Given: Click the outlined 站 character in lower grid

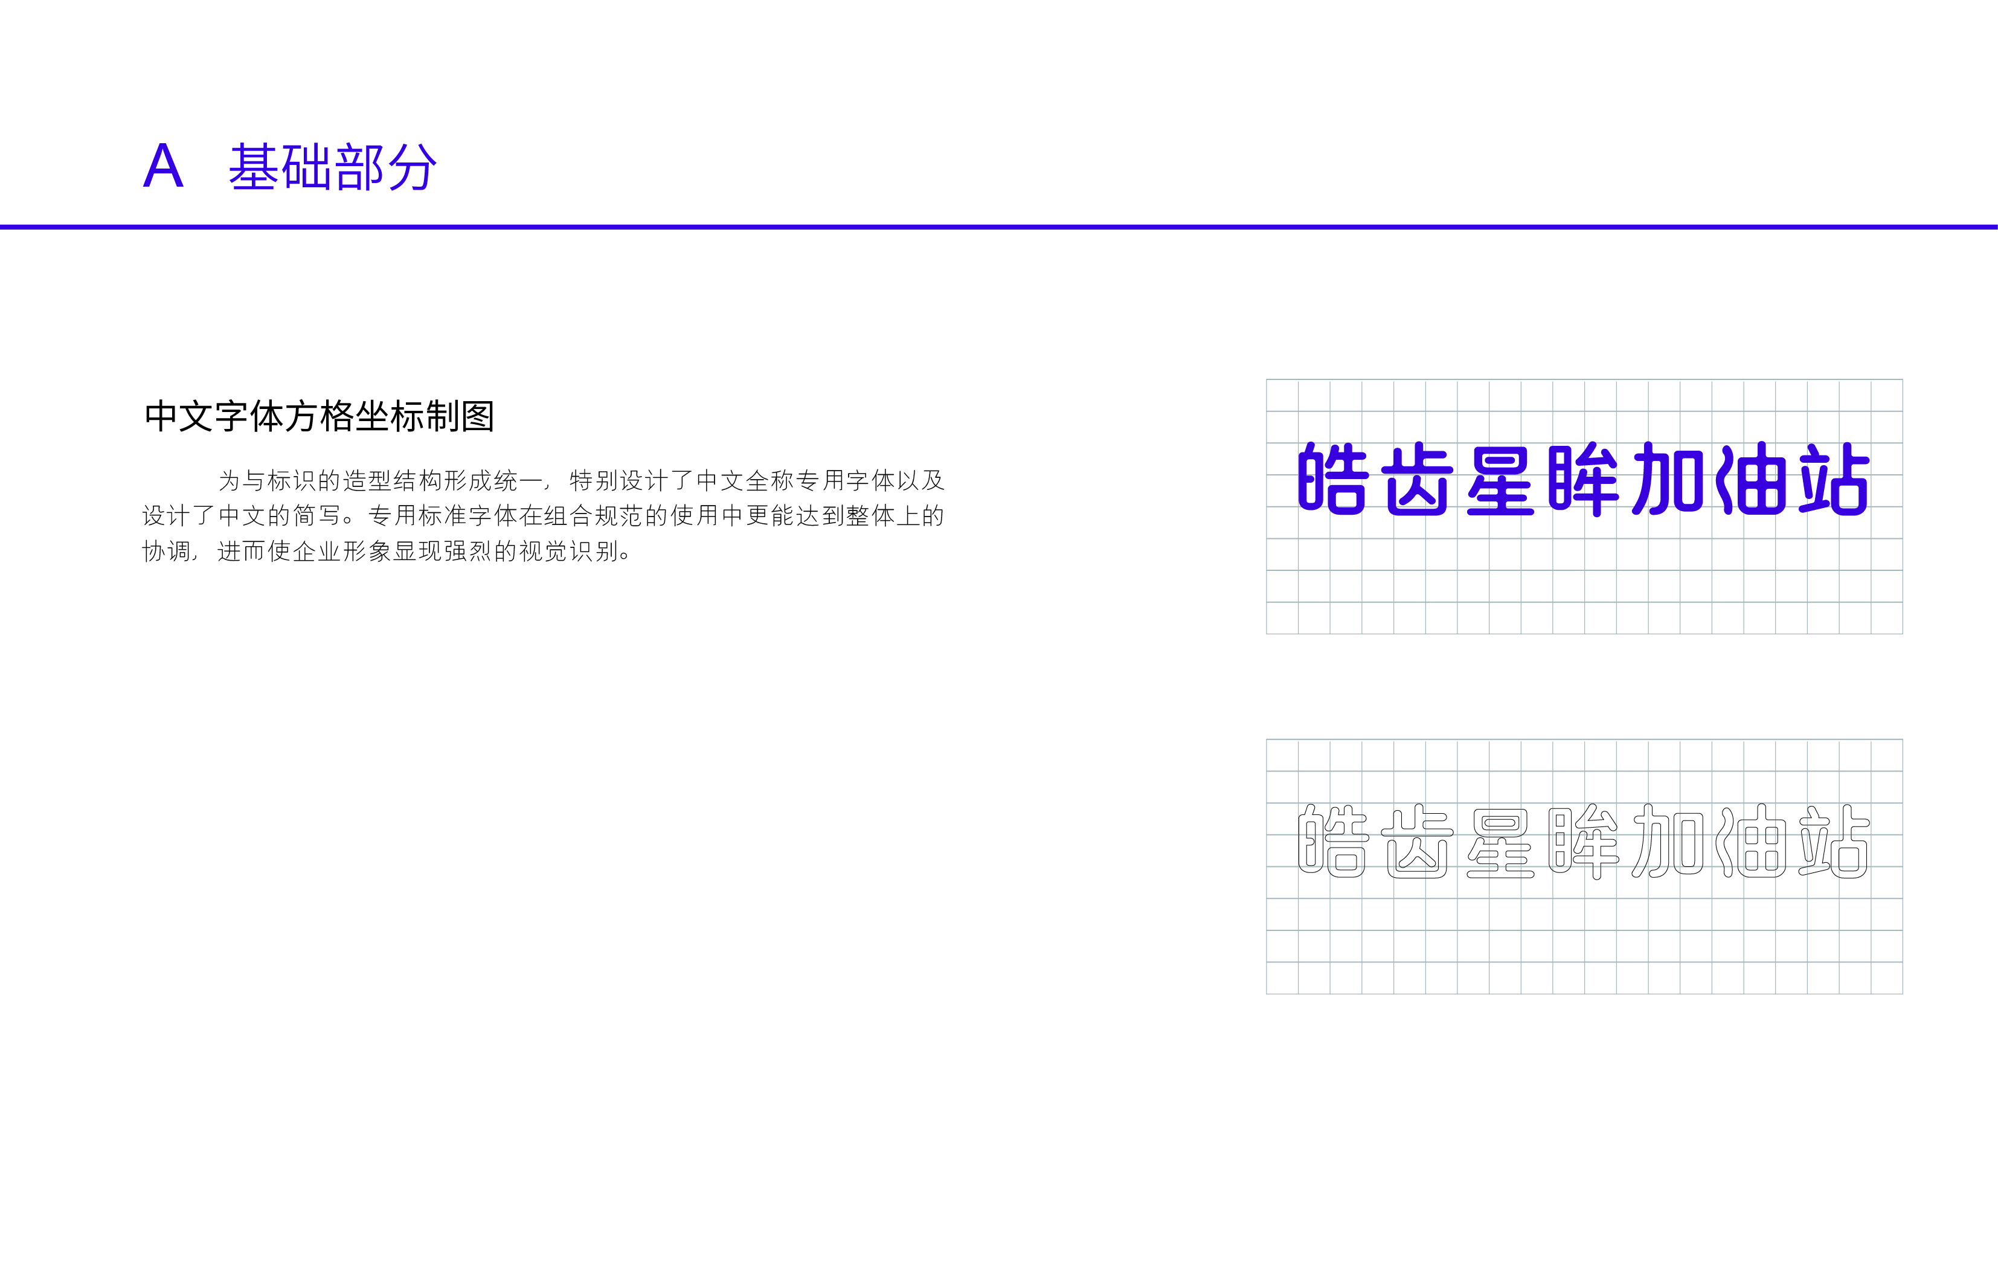Looking at the screenshot, I should (x=1833, y=840).
